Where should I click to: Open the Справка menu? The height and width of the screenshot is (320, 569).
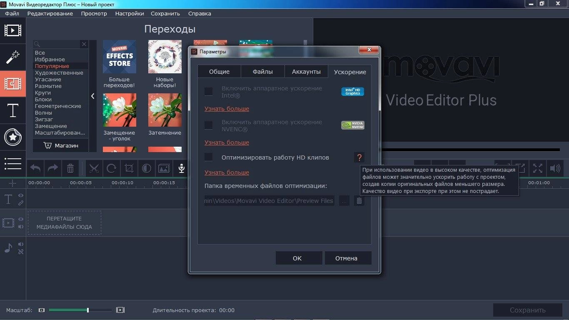(x=200, y=13)
